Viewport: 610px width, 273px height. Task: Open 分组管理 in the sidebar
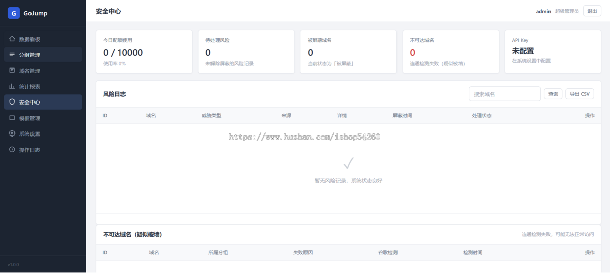pos(43,55)
